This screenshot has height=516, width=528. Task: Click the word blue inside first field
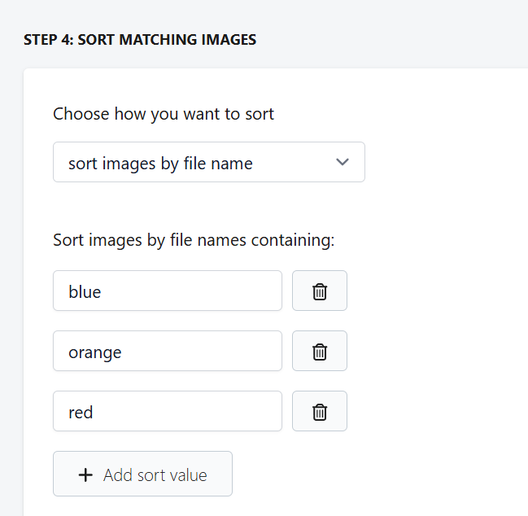85,291
